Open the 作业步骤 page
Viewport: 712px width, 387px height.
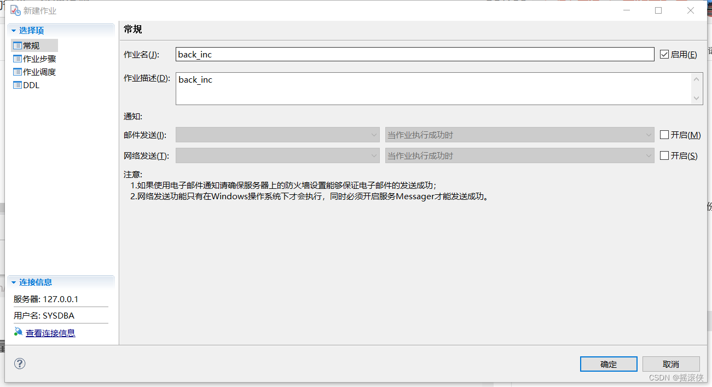tap(39, 59)
